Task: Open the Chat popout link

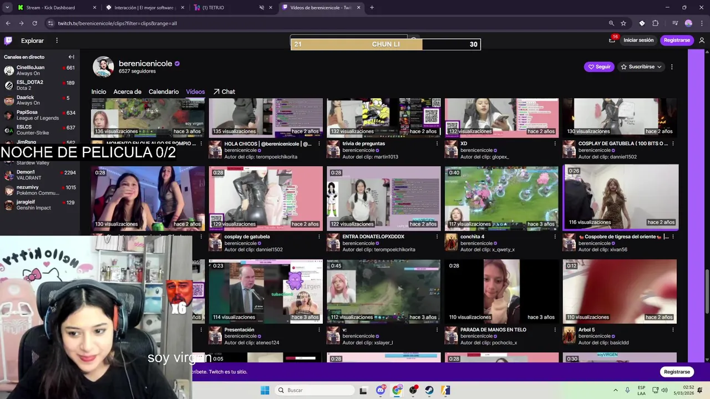Action: point(224,91)
